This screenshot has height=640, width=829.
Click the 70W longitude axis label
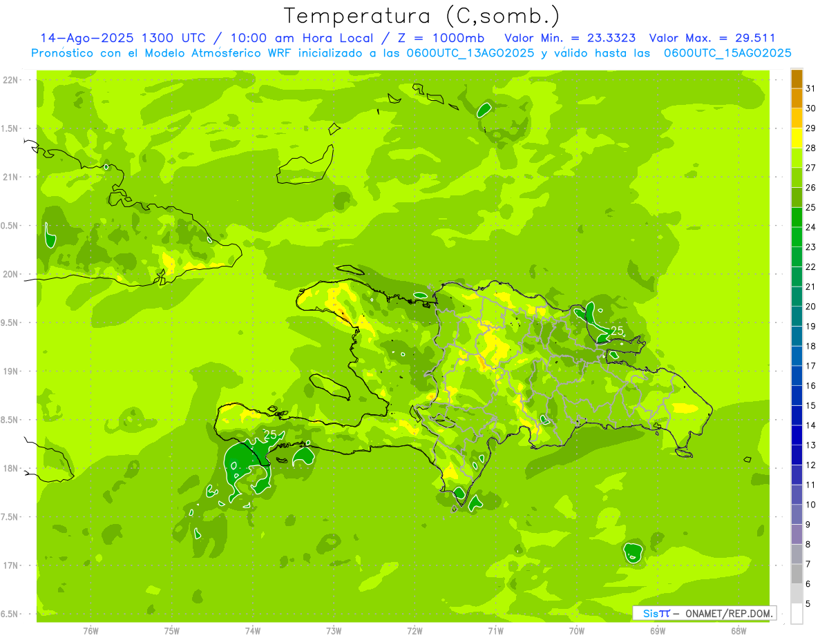577,631
